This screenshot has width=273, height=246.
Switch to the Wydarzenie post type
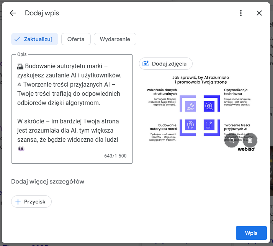click(115, 39)
